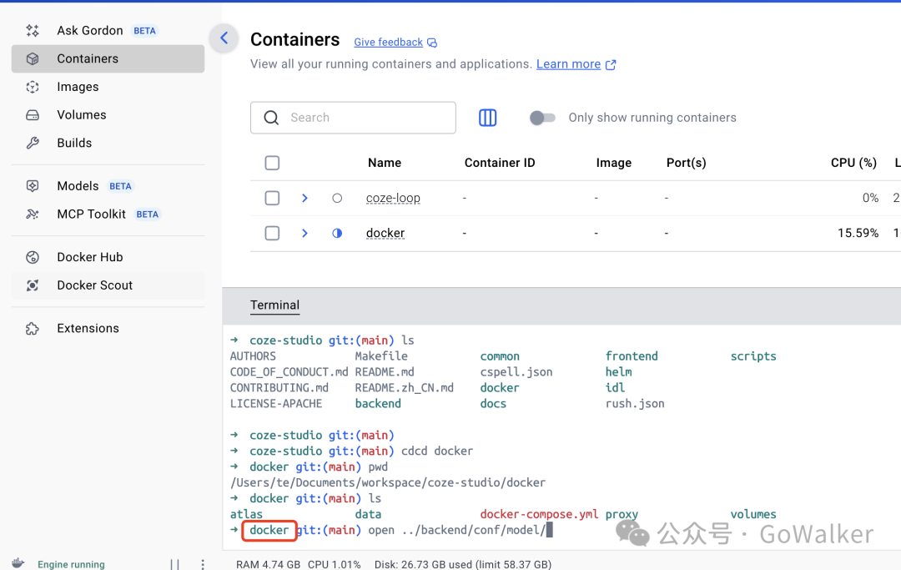
Task: Sort by the Name column header
Action: tap(385, 164)
